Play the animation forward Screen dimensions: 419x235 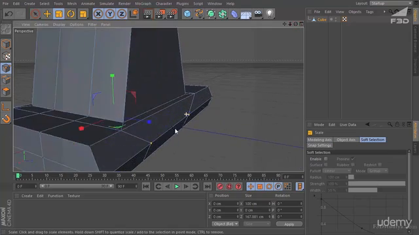pyautogui.click(x=177, y=187)
